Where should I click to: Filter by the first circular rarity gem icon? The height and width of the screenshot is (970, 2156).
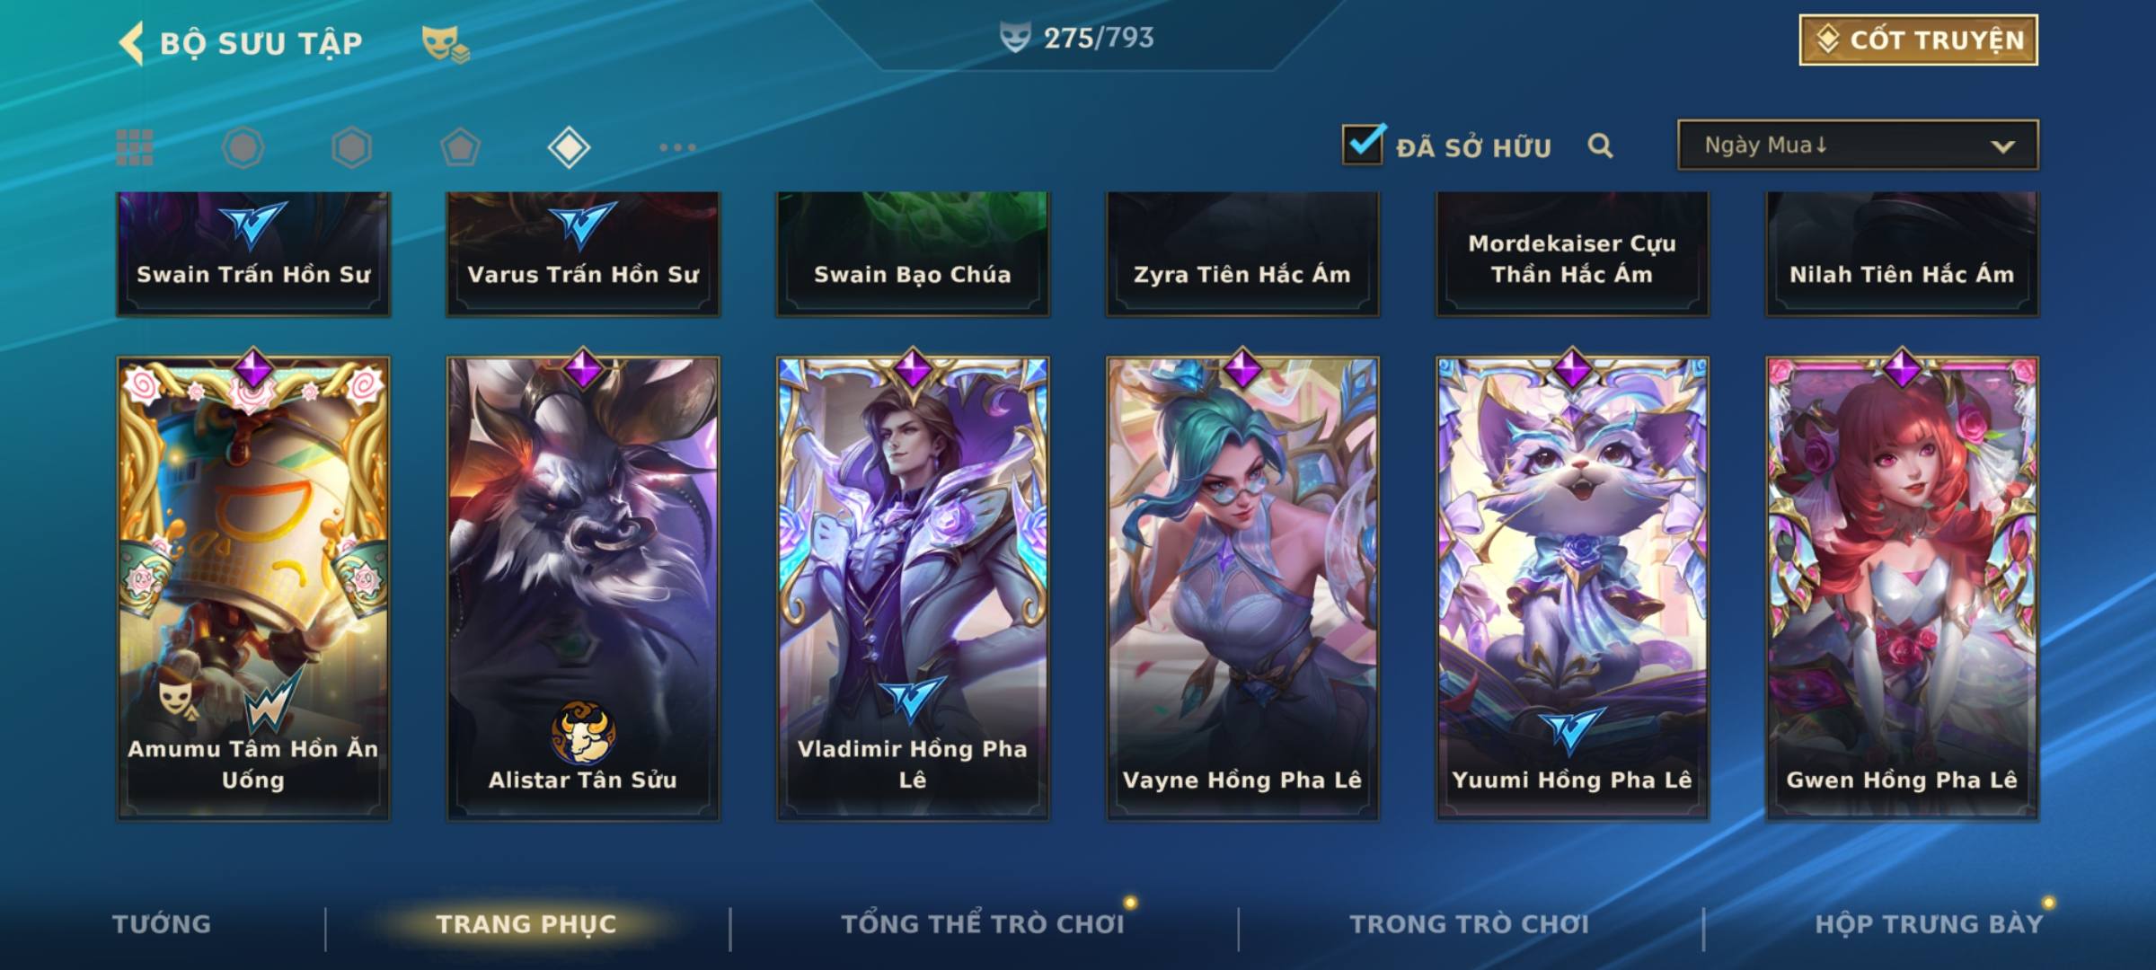(x=243, y=147)
